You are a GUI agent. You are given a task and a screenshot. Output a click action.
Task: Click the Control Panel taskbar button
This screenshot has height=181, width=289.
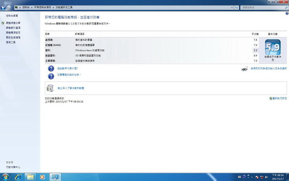[55, 177]
